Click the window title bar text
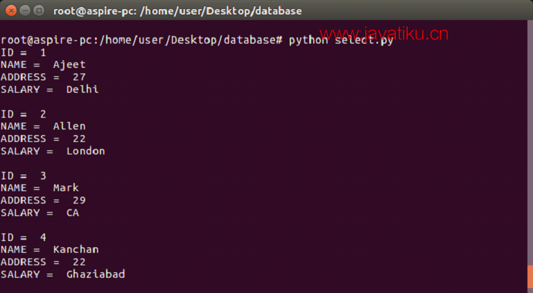This screenshot has height=293, width=533. (177, 11)
